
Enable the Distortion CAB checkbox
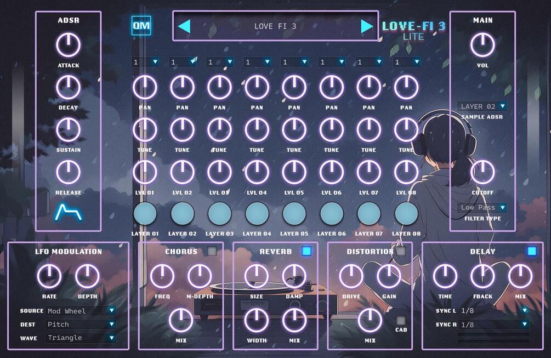click(x=401, y=320)
